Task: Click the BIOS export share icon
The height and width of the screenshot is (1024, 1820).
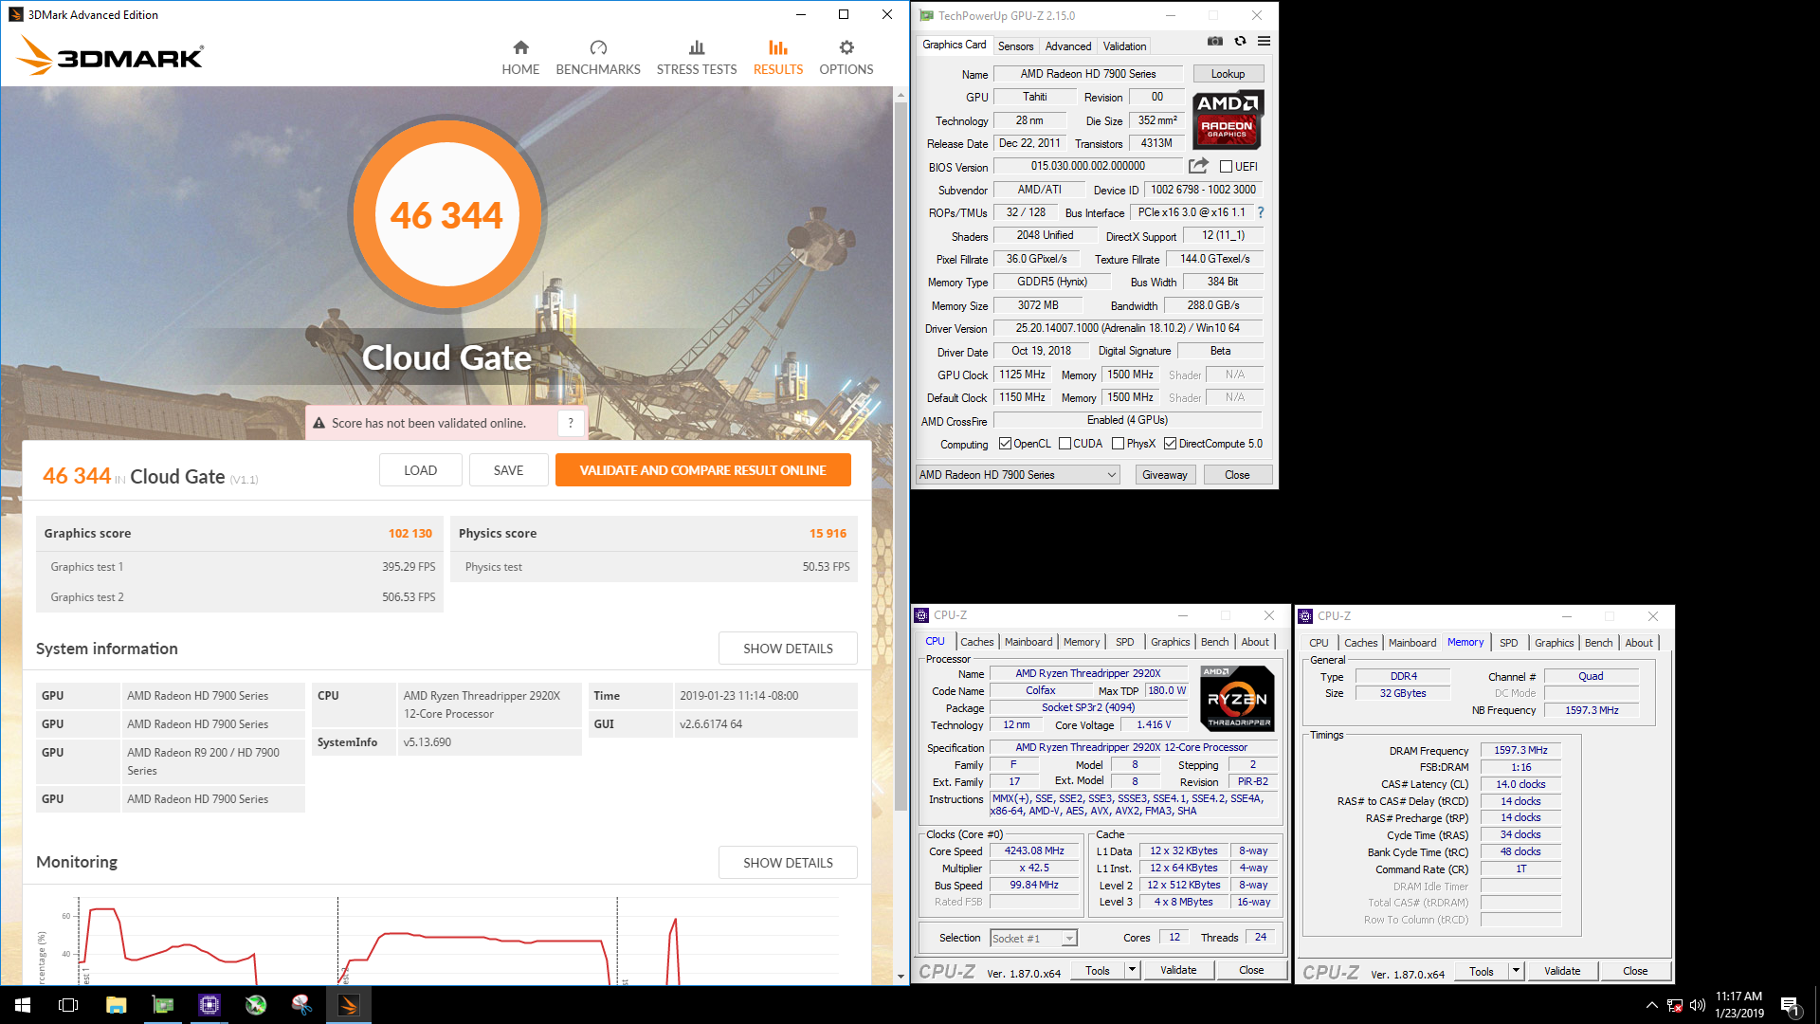Action: click(1198, 166)
